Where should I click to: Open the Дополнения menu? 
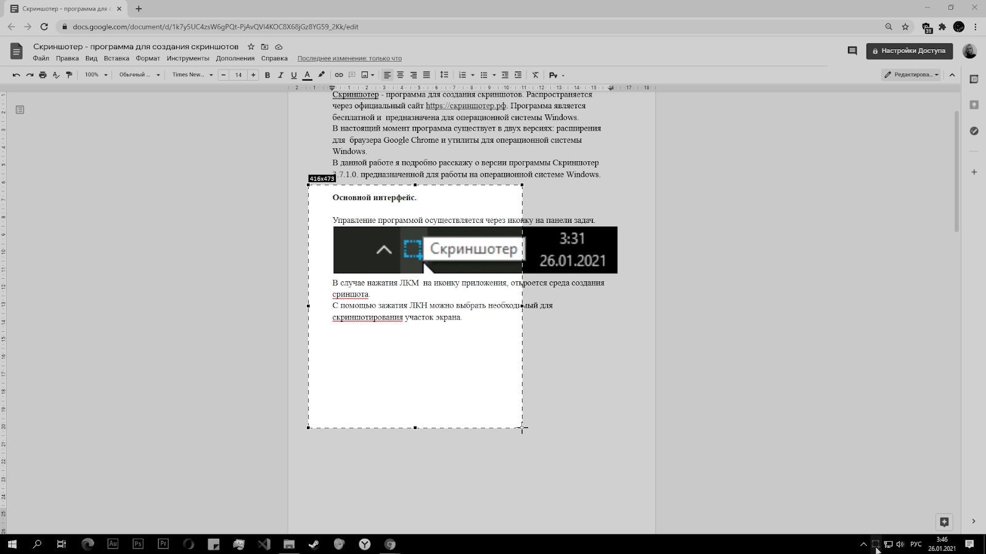235,58
